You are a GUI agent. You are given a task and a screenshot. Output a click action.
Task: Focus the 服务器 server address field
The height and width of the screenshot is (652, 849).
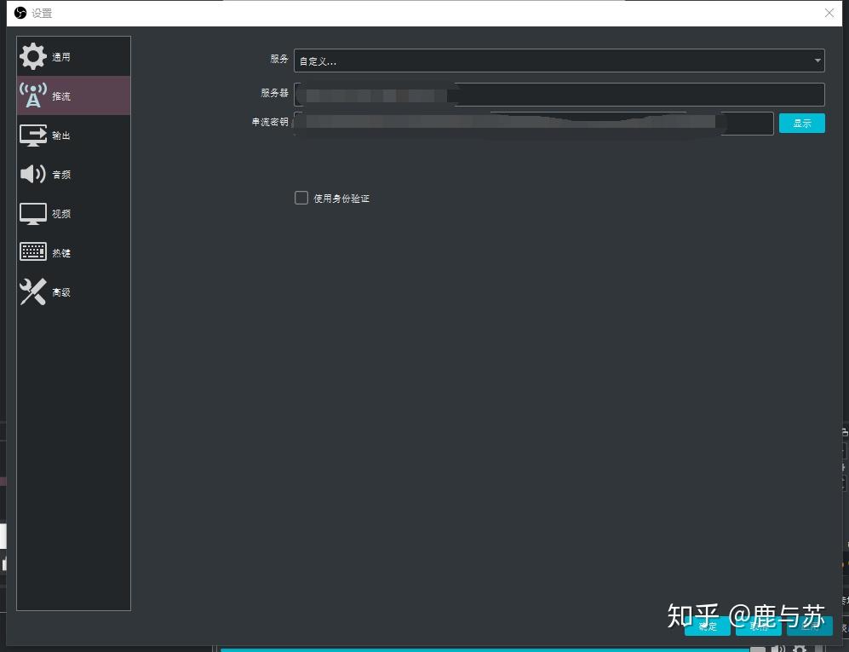(x=559, y=95)
